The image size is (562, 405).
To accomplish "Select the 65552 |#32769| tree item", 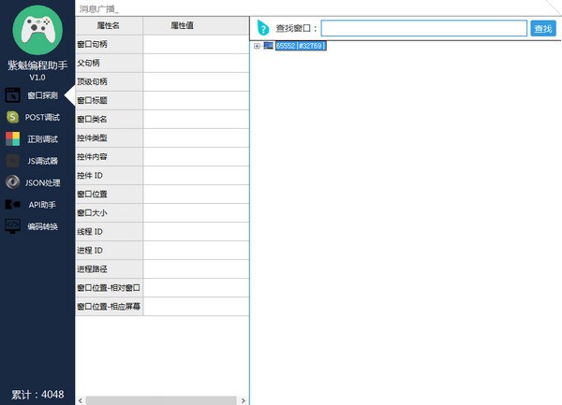I will click(301, 46).
